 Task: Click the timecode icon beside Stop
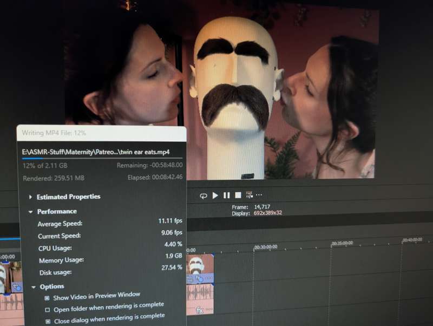click(x=249, y=195)
